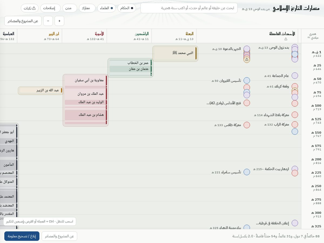The height and width of the screenshot is (243, 324).
Task: Open the عثمان بن عفان ruler bar
Action: click(x=131, y=69)
